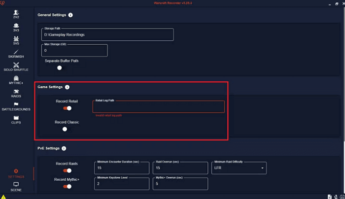Click the General Settings info icon
345x199 pixels.
pos(70,15)
